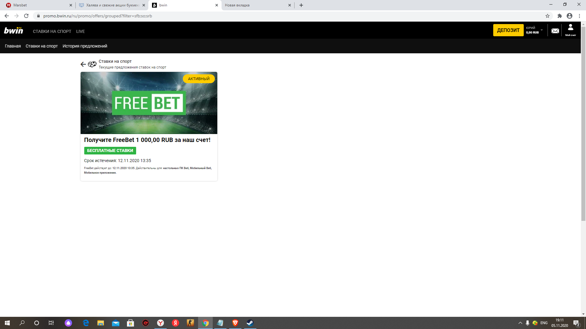
Task: Click the FreeBet действует до fine print
Action: [x=148, y=170]
